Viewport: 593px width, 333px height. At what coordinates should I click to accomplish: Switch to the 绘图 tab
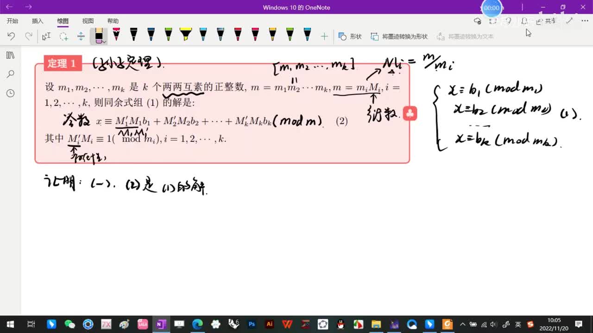pyautogui.click(x=63, y=21)
